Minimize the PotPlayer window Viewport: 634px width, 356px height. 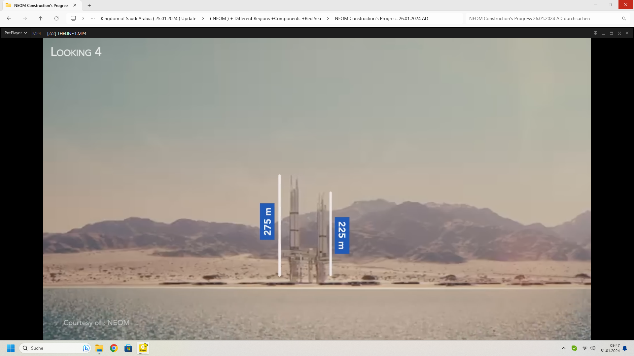point(603,33)
